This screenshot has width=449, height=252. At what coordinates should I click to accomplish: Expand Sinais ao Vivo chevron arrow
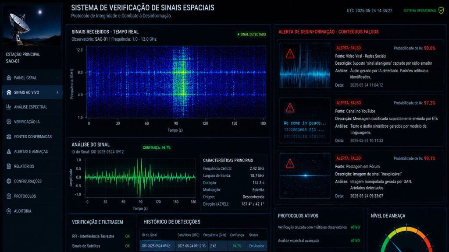pyautogui.click(x=57, y=92)
